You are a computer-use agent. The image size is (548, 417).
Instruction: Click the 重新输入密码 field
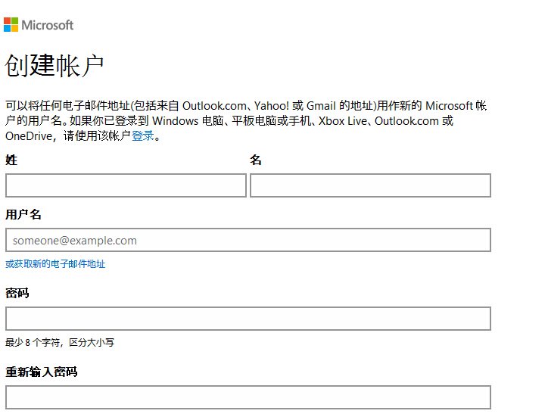point(248,397)
